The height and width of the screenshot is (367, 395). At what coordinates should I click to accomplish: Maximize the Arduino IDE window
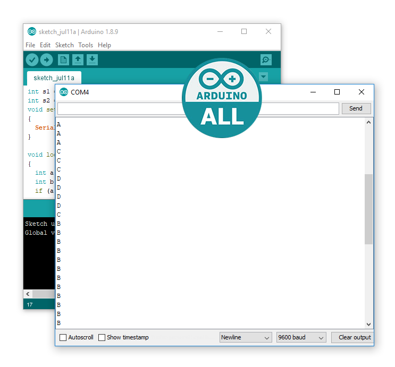click(x=244, y=32)
